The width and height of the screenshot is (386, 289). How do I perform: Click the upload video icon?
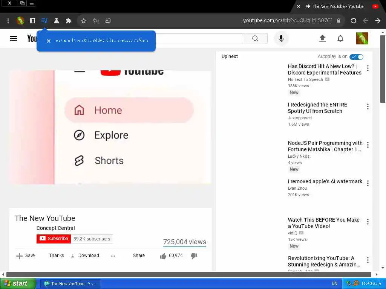[x=322, y=38]
